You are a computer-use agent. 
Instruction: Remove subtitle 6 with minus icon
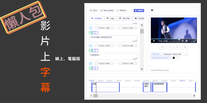pos(97,68)
